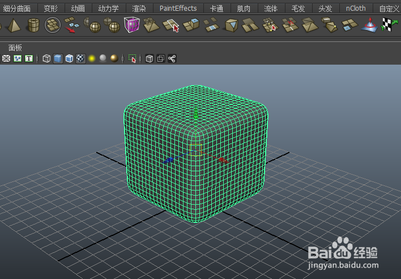The height and width of the screenshot is (279, 401).
Task: Click the second two-spheres separate icon
Action: [112, 25]
